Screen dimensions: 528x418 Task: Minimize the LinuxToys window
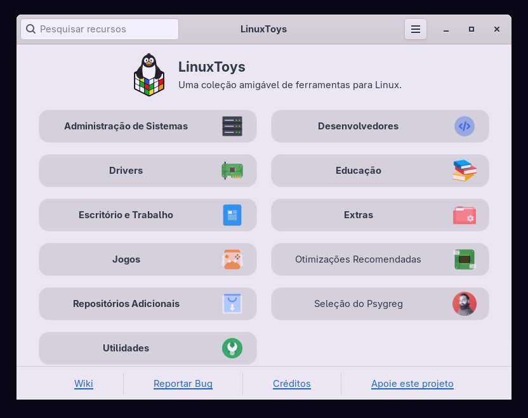(446, 29)
